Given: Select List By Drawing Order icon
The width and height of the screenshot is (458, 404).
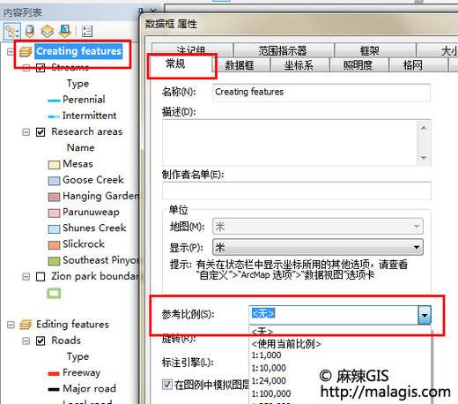Looking at the screenshot, I should [x=11, y=31].
